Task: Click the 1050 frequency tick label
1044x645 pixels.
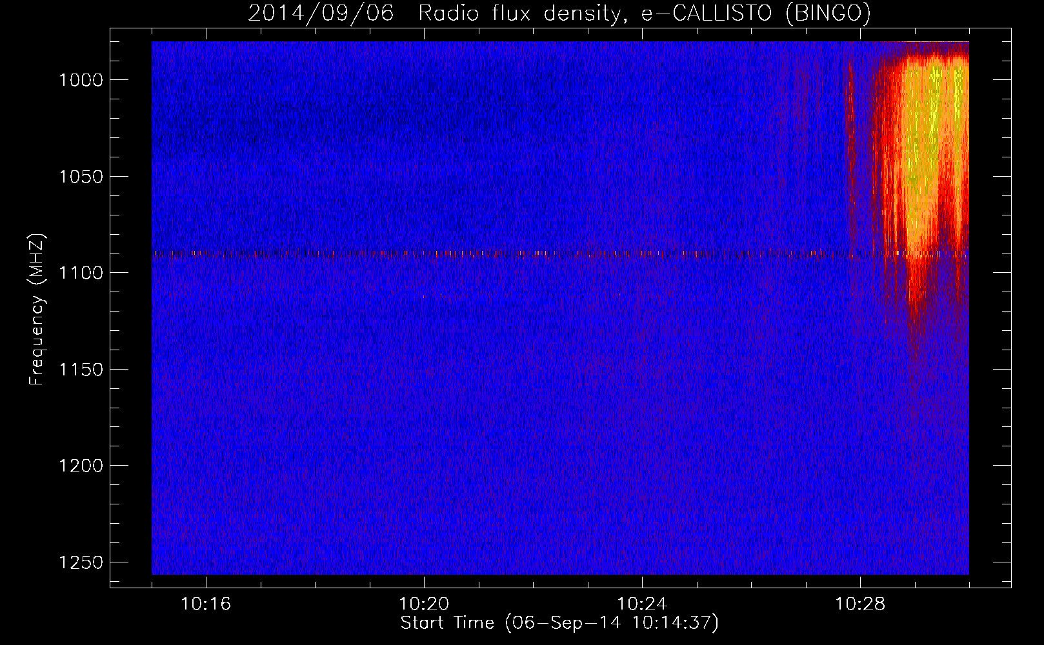Action: pos(81,177)
